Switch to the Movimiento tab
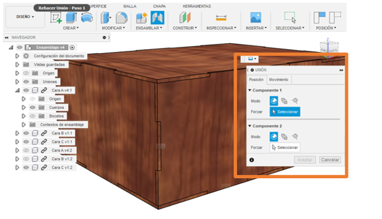 point(279,79)
